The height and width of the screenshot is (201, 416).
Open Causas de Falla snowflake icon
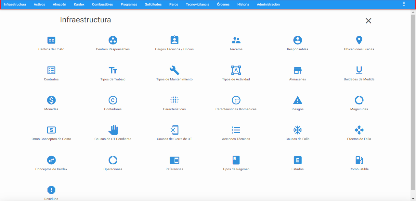click(298, 130)
